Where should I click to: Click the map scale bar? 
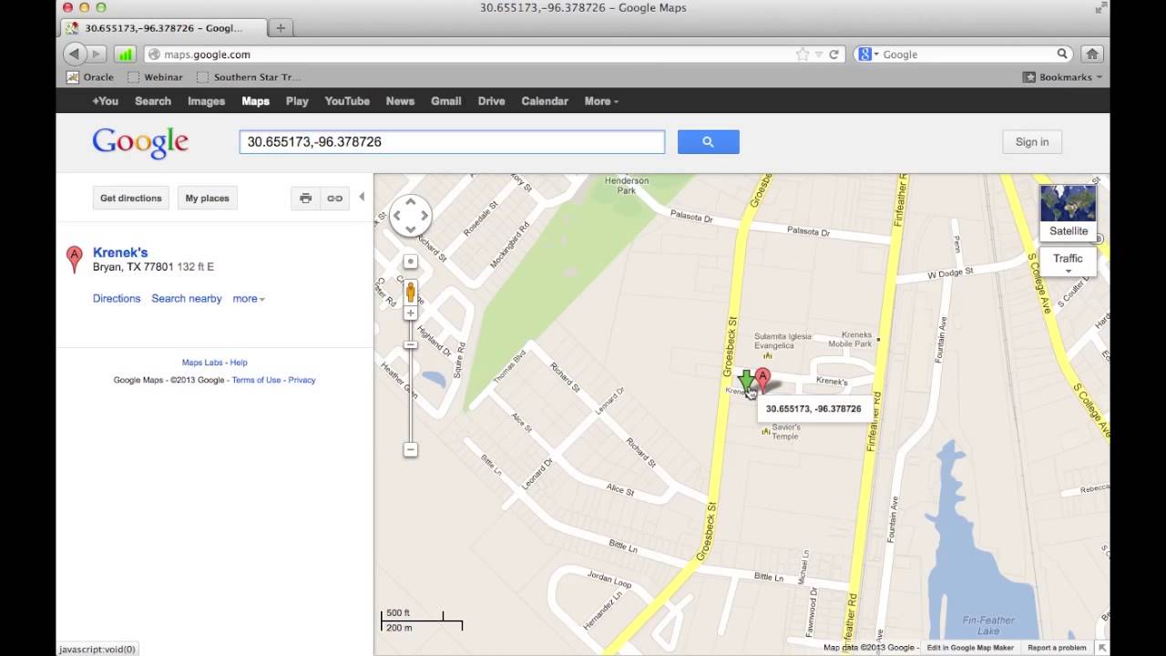422,620
